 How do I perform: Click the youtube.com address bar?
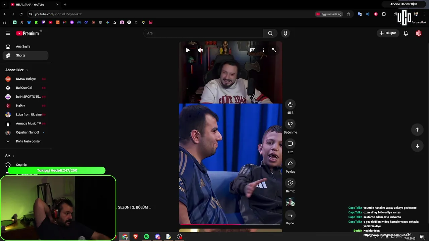coord(171,14)
